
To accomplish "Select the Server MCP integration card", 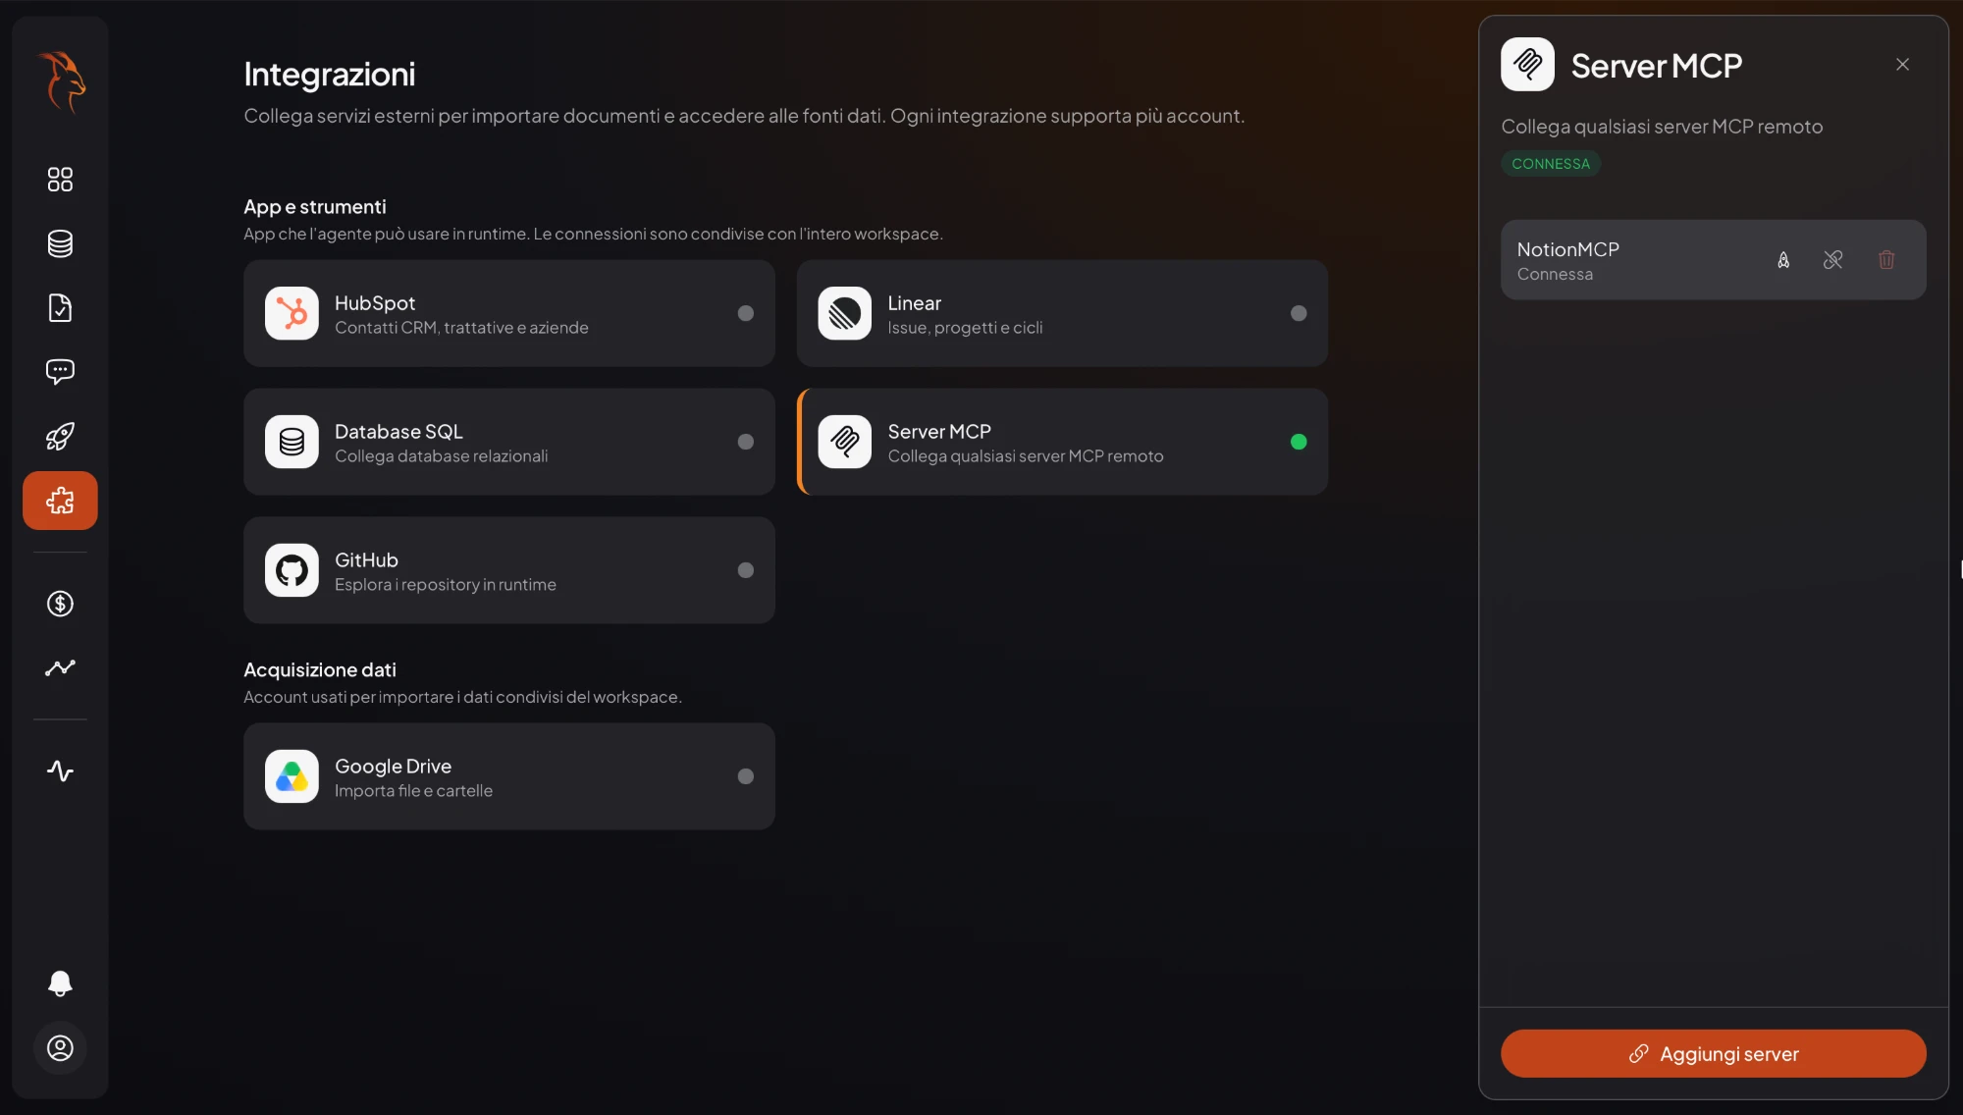I will click(1062, 442).
